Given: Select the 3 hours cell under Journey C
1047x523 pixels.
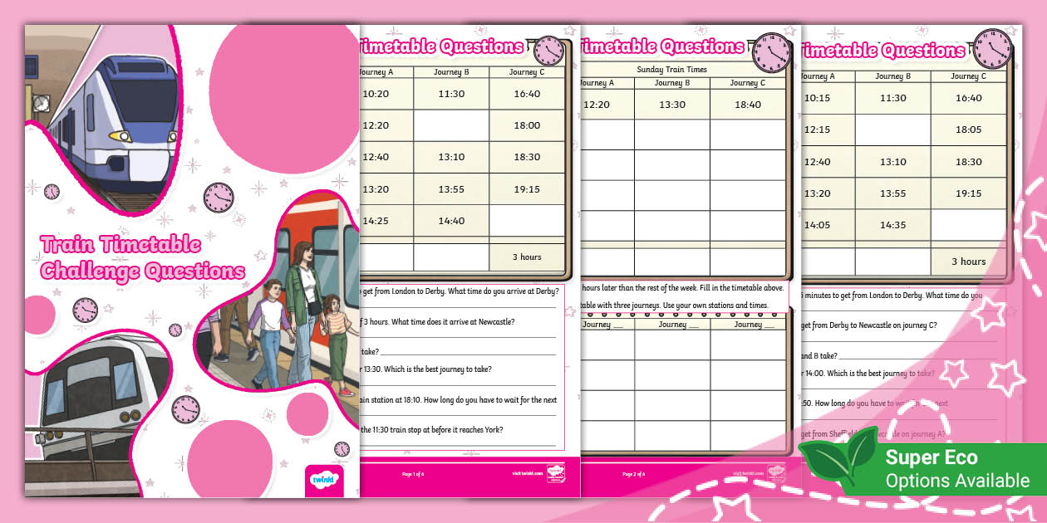Looking at the screenshot, I should click(x=528, y=258).
